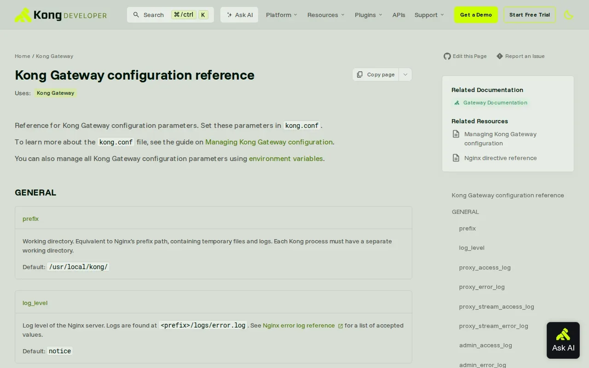The width and height of the screenshot is (589, 368).
Task: Jump to log_level in table of contents
Action: coord(472,247)
